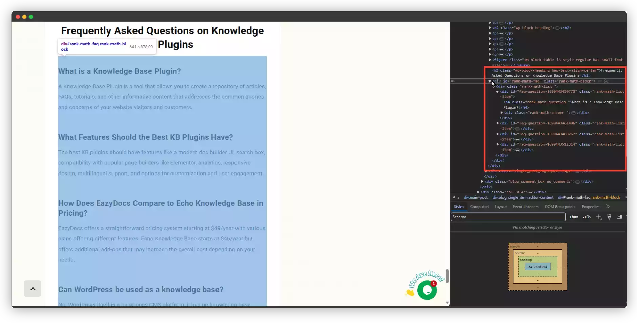Click the box model padding region
This screenshot has width=637, height=323.
tap(537, 260)
